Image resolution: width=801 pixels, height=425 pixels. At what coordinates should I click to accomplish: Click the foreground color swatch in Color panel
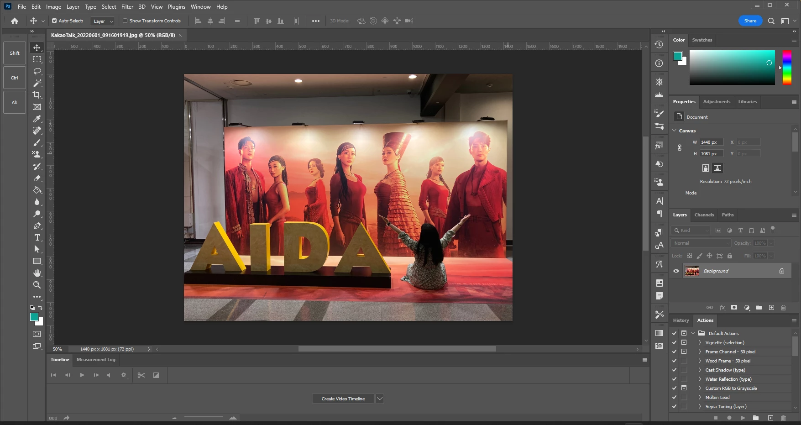click(678, 56)
